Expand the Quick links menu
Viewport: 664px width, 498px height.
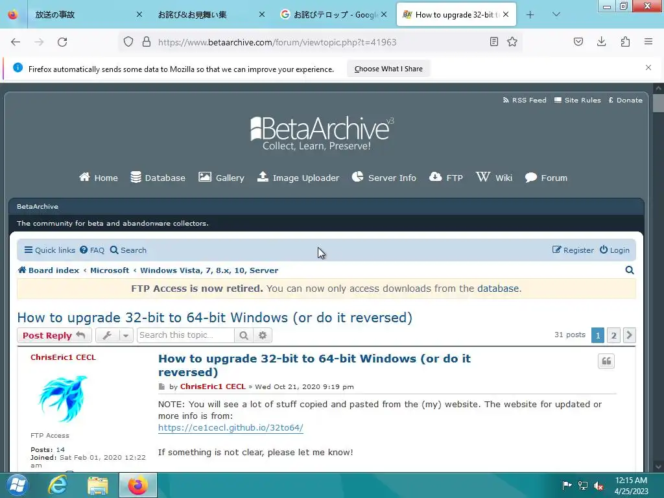coord(49,250)
